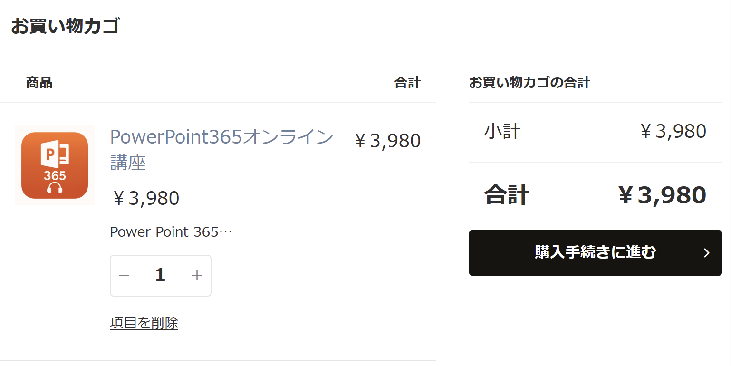Click the 小計 label

502,131
